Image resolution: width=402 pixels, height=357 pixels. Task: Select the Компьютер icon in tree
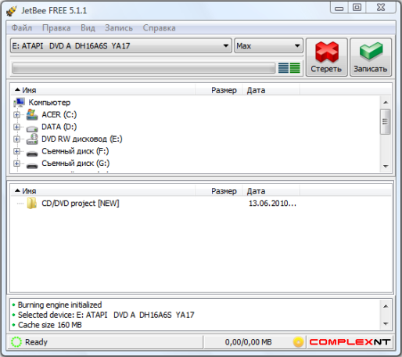coord(20,103)
